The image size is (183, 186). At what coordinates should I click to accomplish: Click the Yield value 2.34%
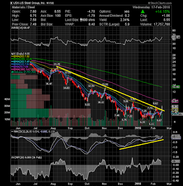[x=125, y=20]
